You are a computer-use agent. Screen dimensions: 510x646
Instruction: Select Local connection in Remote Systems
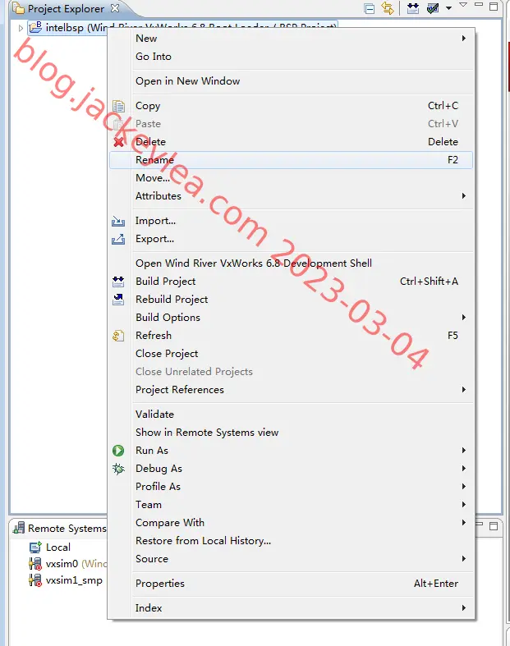coord(50,547)
